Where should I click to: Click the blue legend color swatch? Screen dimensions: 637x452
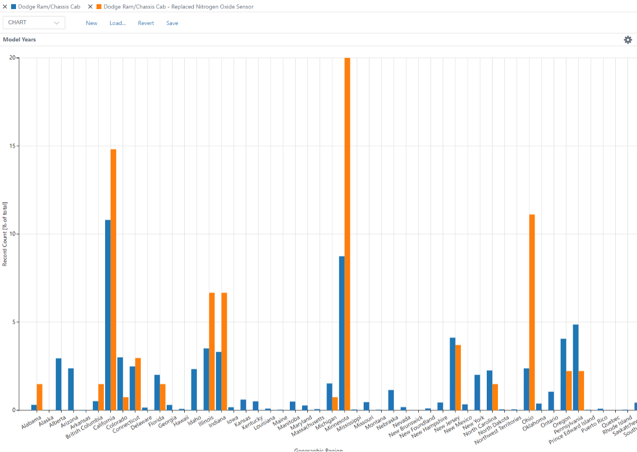pos(13,7)
